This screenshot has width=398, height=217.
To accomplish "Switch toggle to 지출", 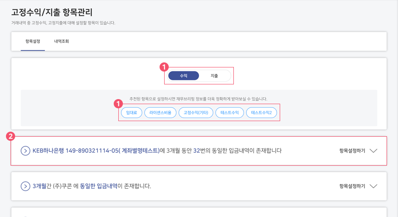I will coord(214,76).
